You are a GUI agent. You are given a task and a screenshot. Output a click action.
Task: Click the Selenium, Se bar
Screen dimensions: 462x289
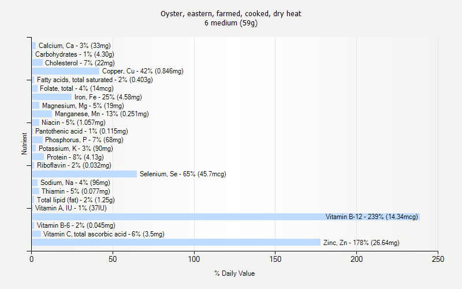(84, 174)
